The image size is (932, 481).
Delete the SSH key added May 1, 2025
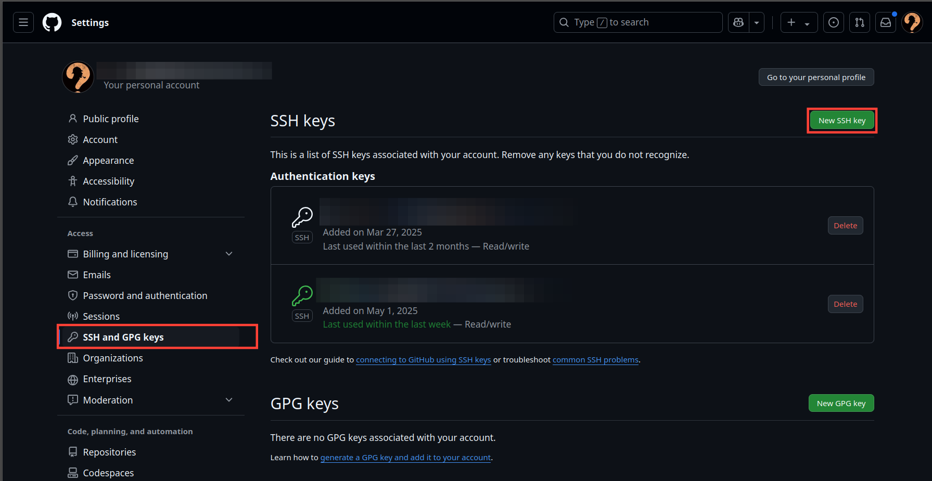click(x=845, y=304)
